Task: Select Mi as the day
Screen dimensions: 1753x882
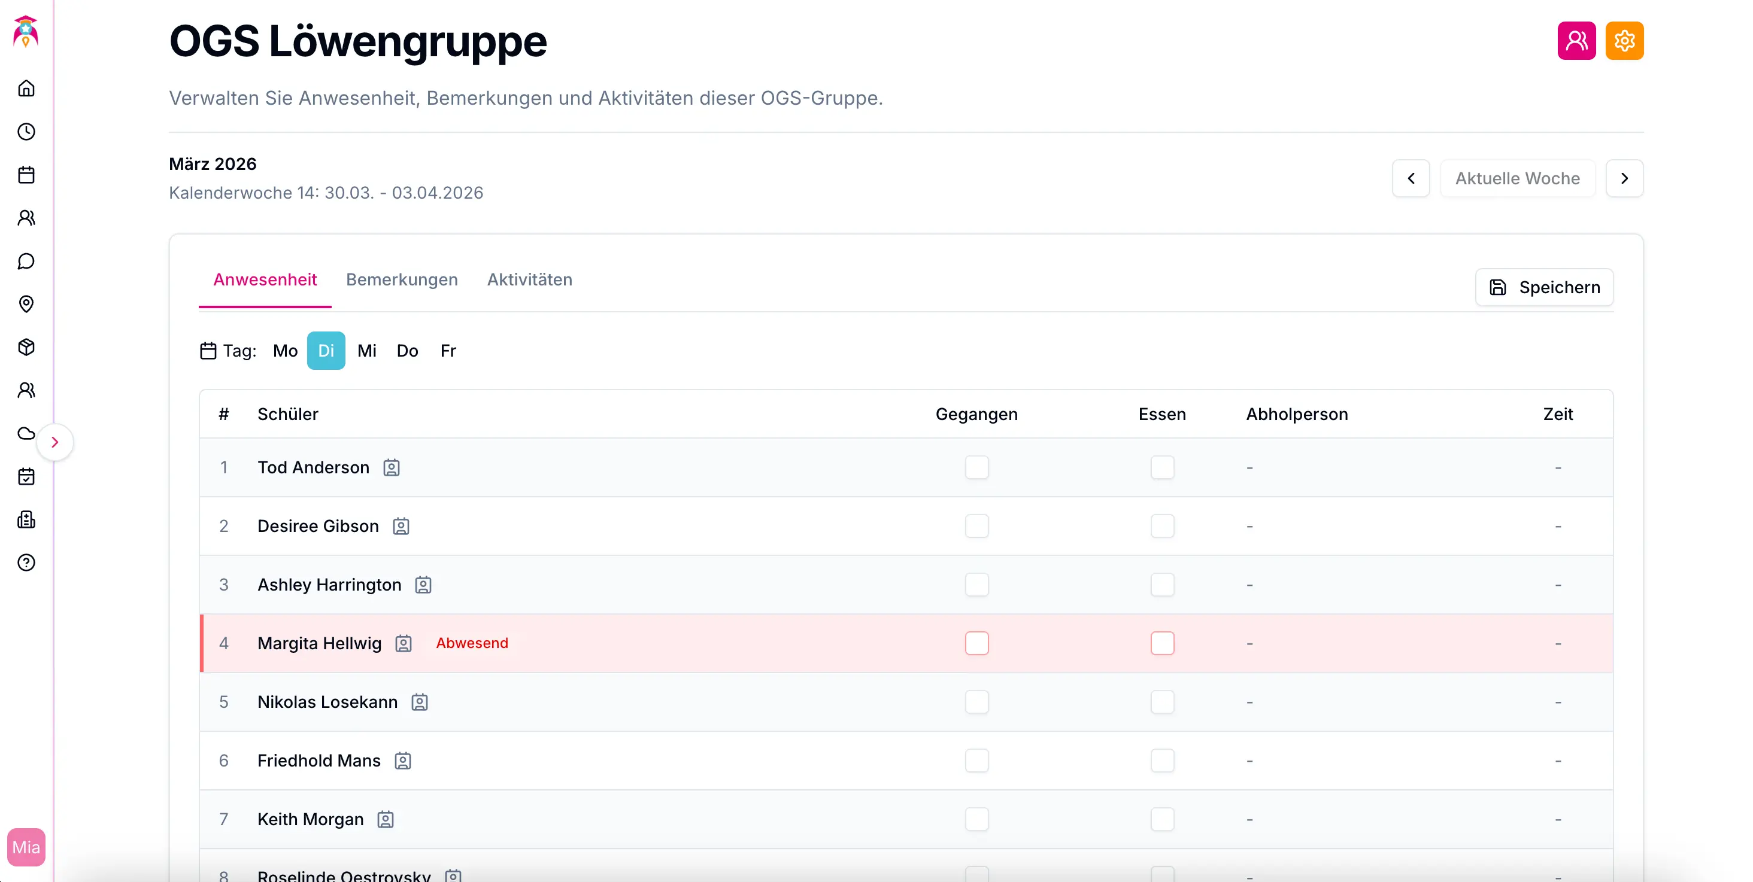Action: [x=367, y=351]
